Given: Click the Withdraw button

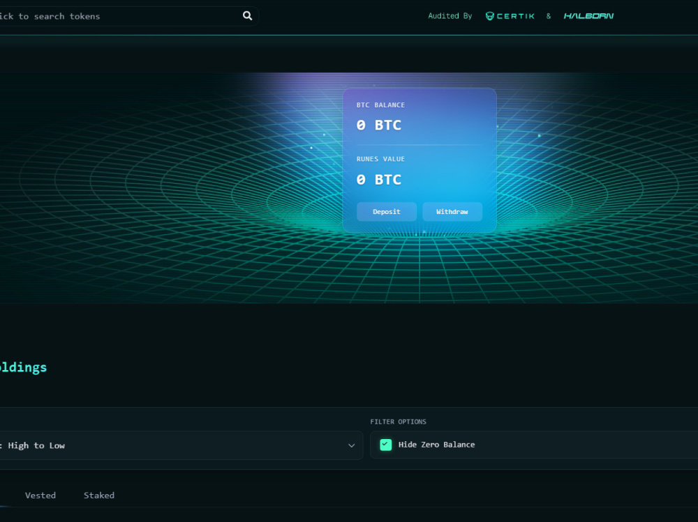Looking at the screenshot, I should point(452,212).
